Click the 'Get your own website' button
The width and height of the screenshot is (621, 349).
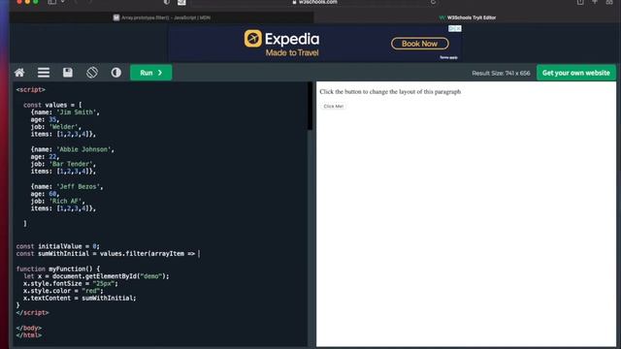coord(575,73)
